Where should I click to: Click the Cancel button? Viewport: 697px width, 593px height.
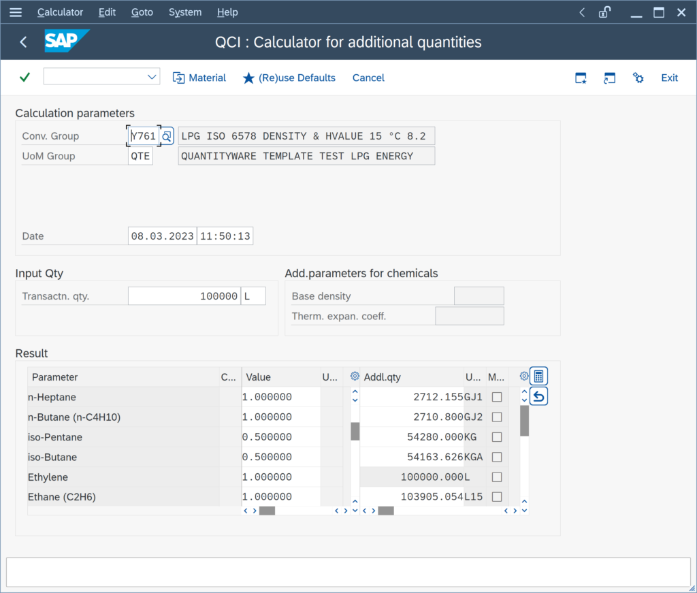point(368,78)
